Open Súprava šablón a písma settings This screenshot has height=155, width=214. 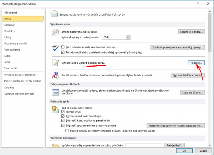tap(188, 75)
